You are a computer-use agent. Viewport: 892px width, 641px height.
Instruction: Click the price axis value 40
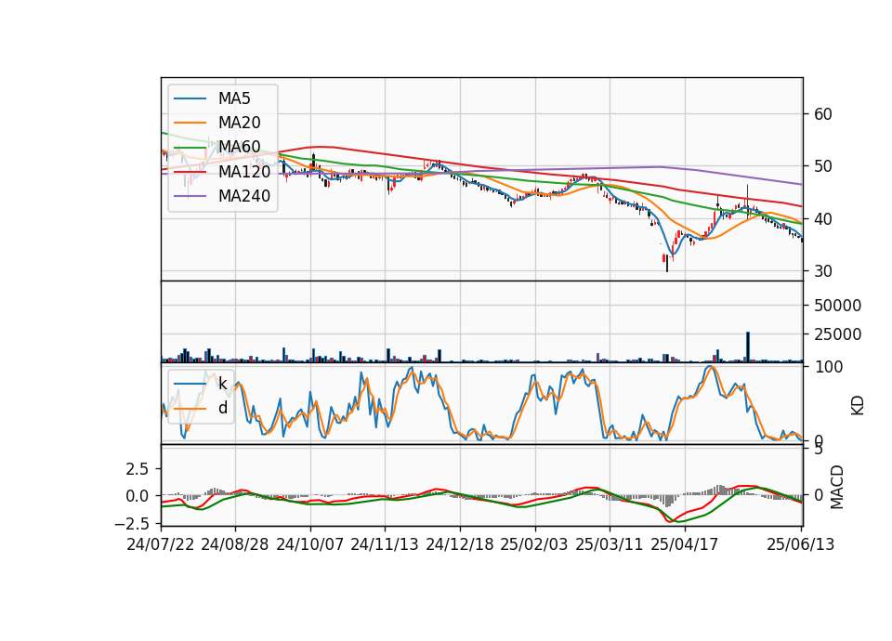tap(822, 219)
